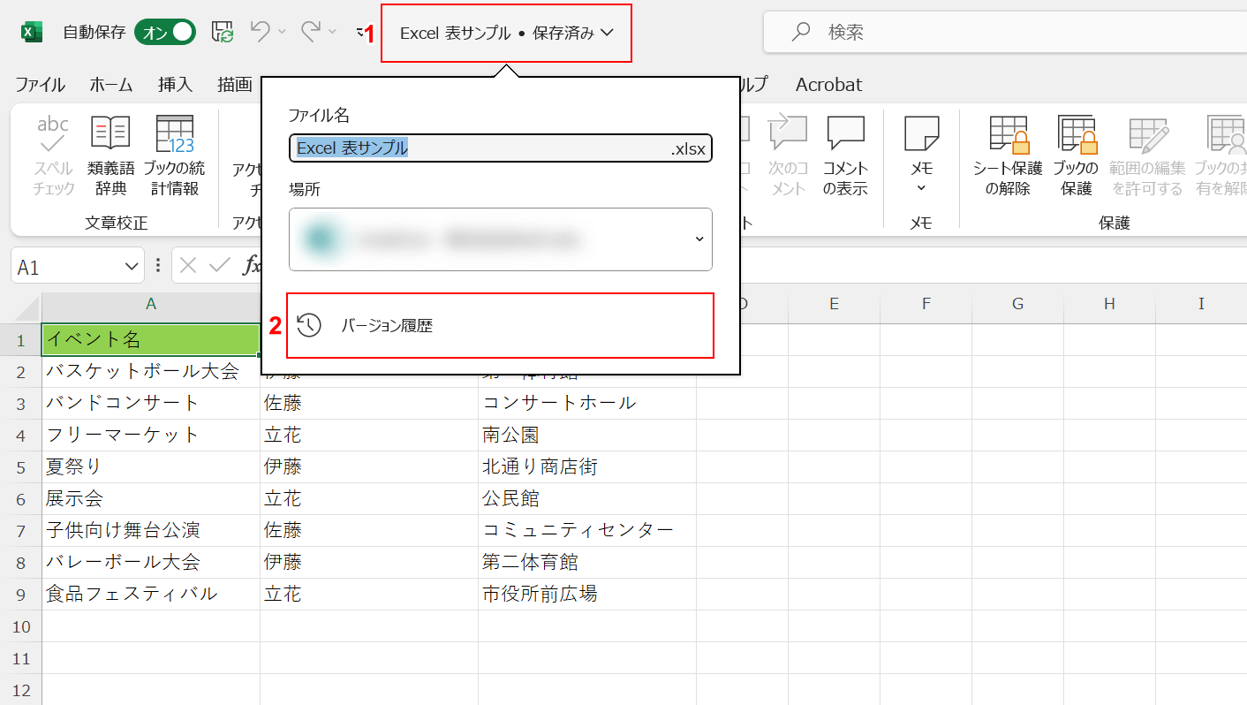This screenshot has width=1247, height=705.
Task: Open the Acrobat ribbon tab
Action: click(828, 85)
